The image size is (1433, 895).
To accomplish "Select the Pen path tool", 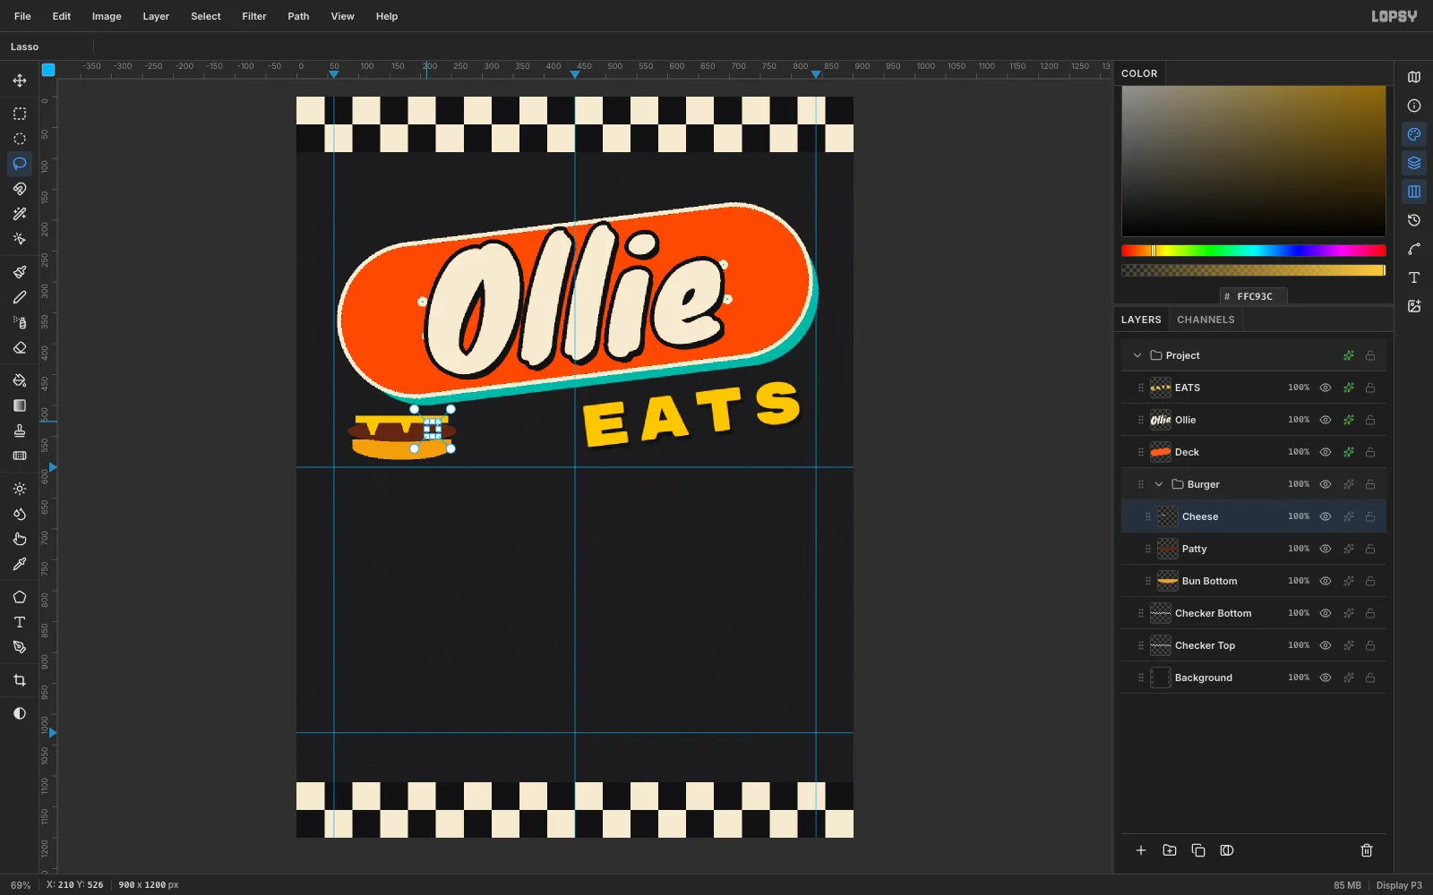I will coord(20,647).
